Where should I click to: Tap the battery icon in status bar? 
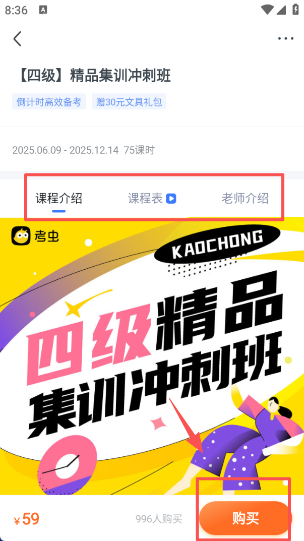tap(295, 10)
